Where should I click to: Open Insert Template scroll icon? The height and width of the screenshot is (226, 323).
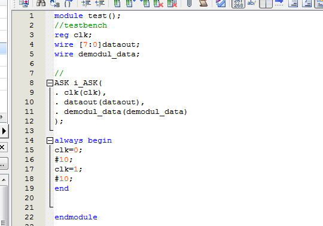(x=203, y=3)
